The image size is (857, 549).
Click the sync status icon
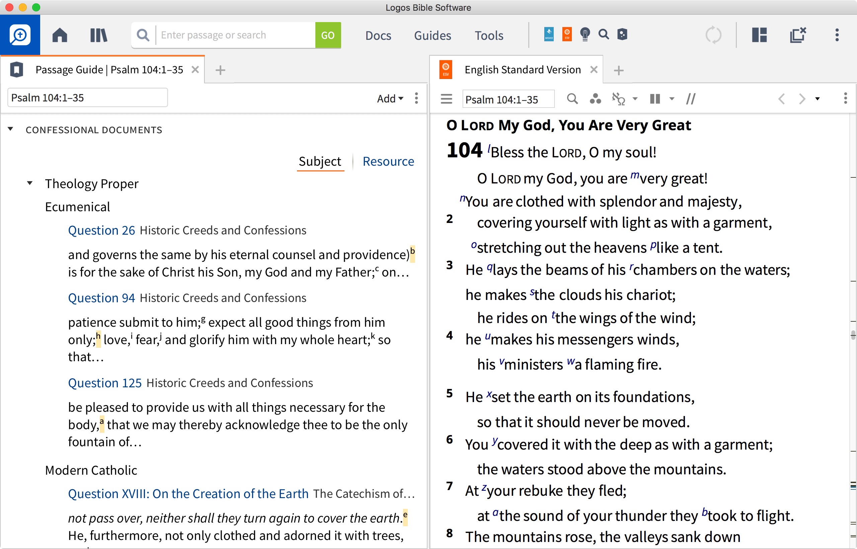click(x=713, y=35)
